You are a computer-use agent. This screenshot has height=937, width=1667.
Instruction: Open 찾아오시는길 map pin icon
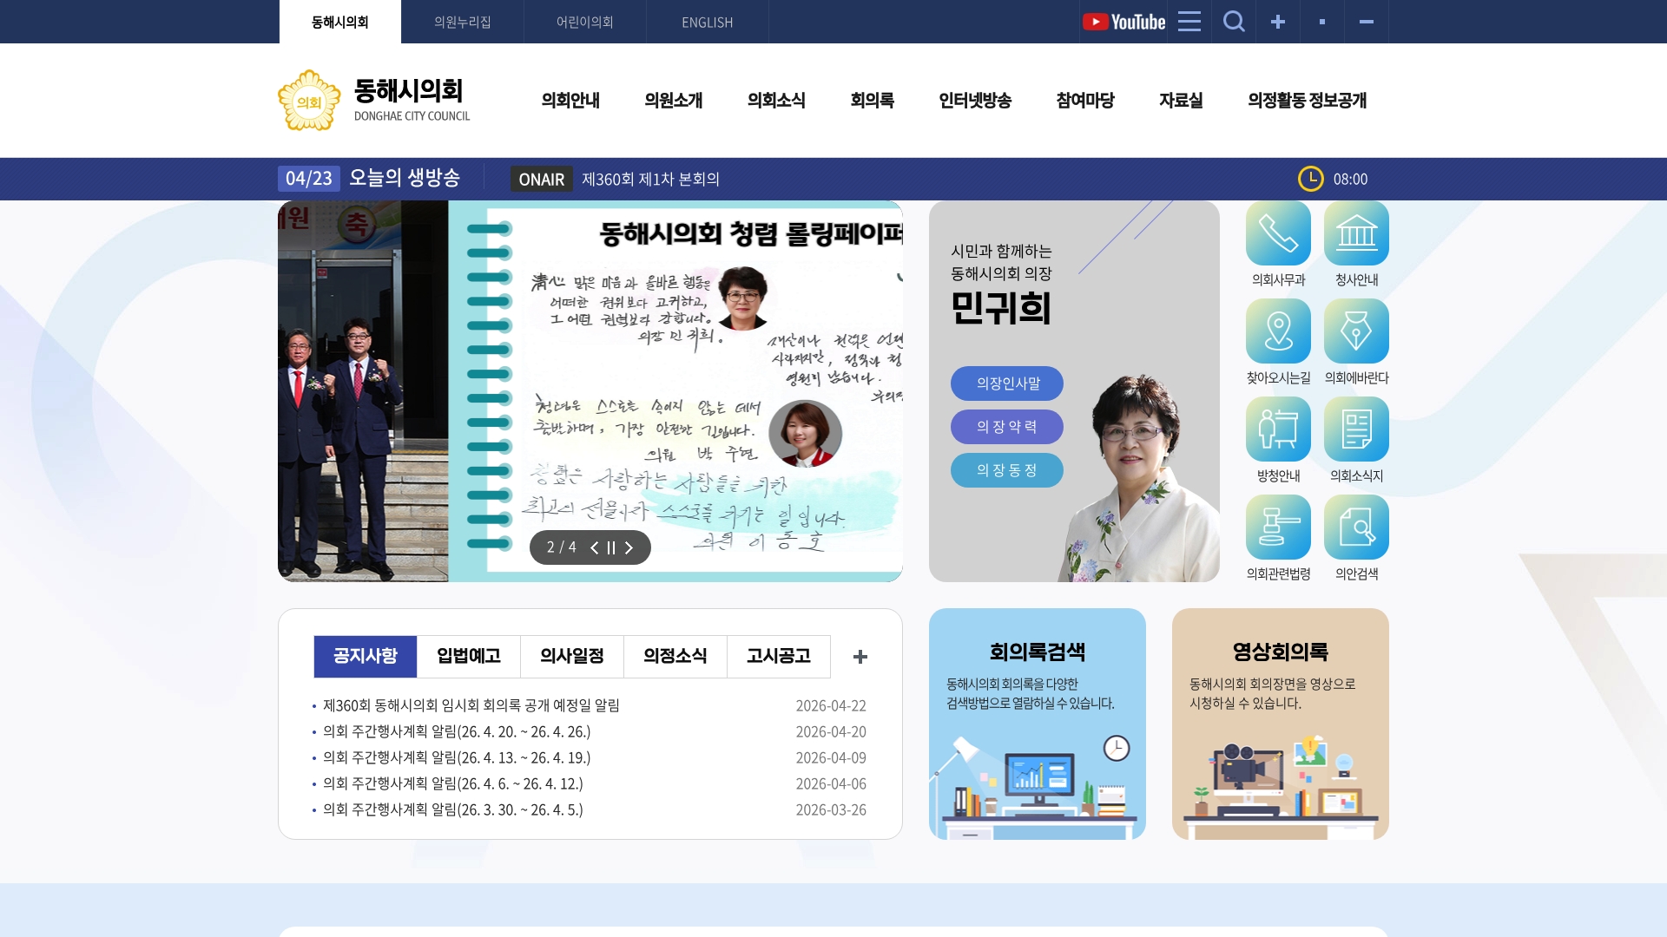click(1278, 331)
